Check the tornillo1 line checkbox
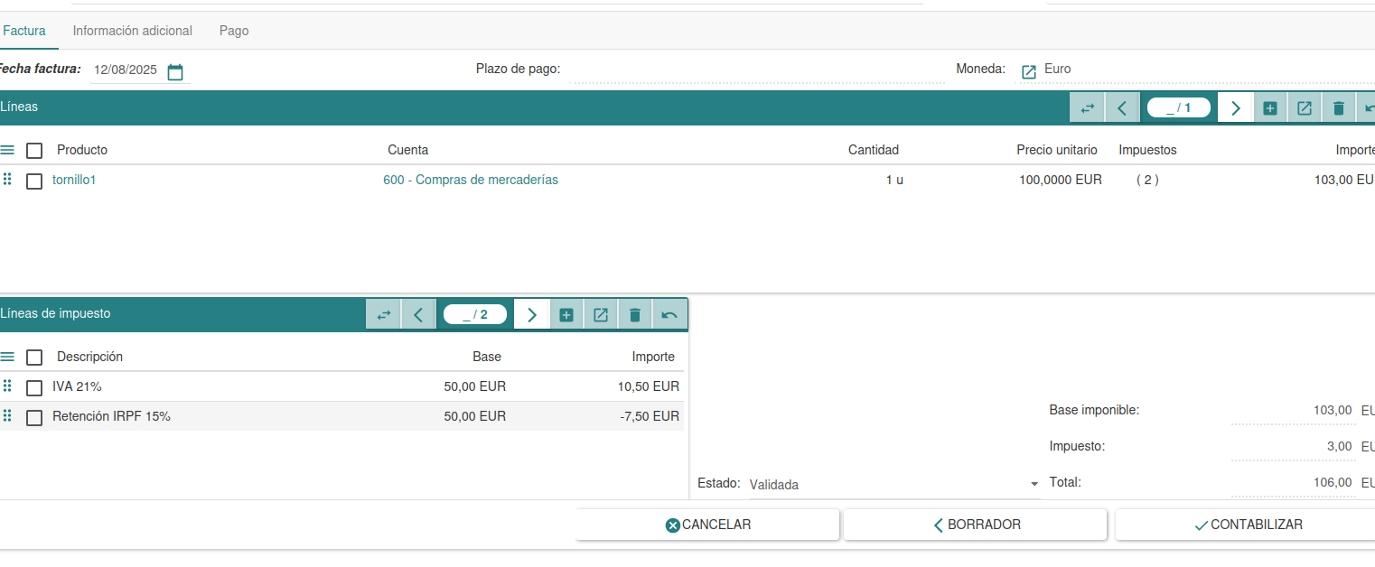The height and width of the screenshot is (567, 1375). point(34,181)
